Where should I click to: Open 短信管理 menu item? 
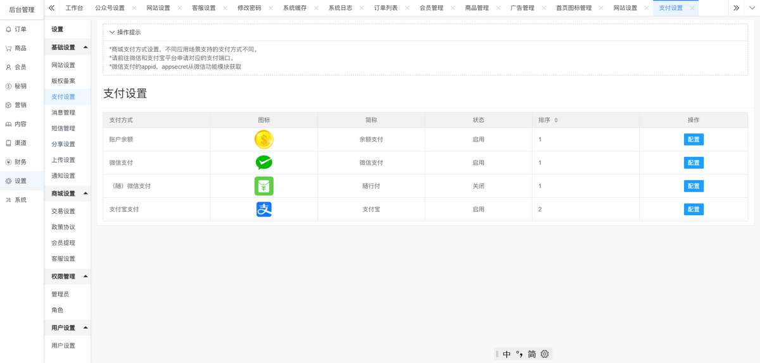pos(63,128)
